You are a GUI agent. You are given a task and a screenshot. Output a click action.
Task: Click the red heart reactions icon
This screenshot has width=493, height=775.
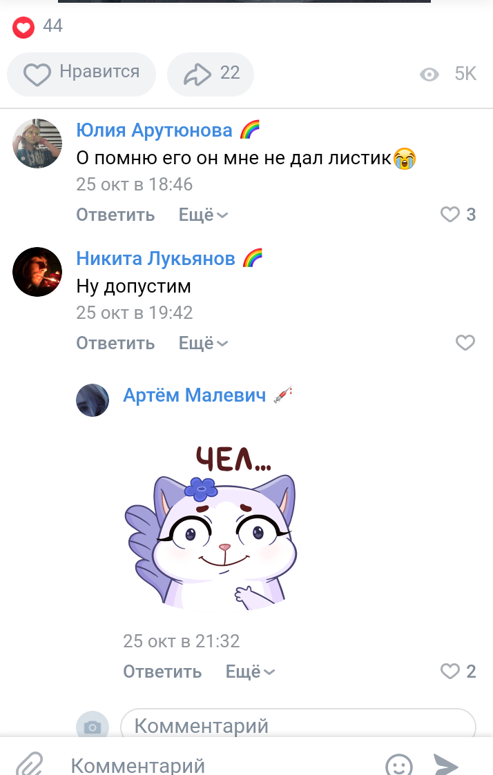23,27
